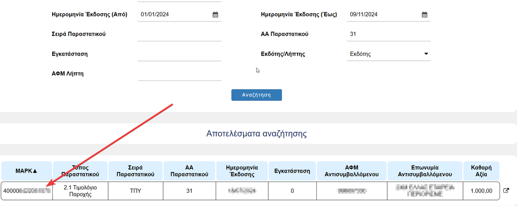The width and height of the screenshot is (517, 206).
Task: Expand the Εκδότης/Λήπτης dropdown
Action: 426,54
